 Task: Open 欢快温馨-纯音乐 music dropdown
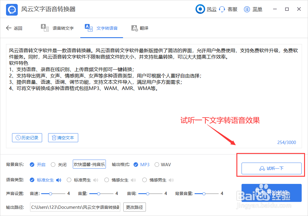[x=89, y=164]
